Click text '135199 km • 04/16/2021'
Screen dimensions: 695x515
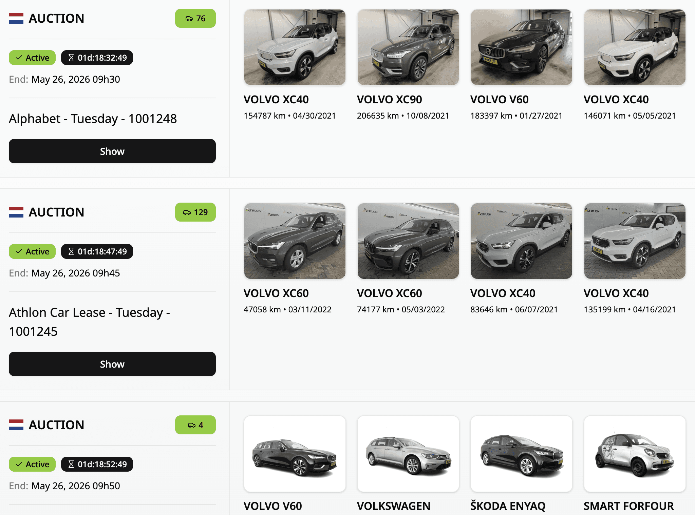tap(630, 310)
